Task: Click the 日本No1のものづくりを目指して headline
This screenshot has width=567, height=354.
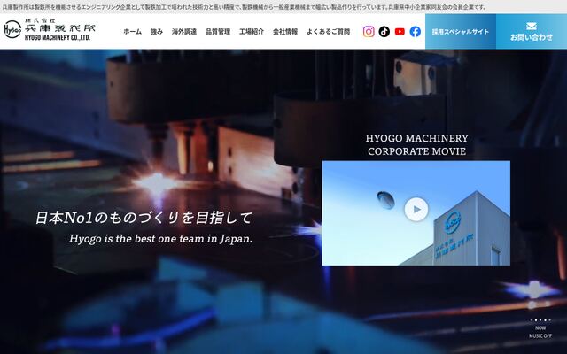Action: coord(144,218)
